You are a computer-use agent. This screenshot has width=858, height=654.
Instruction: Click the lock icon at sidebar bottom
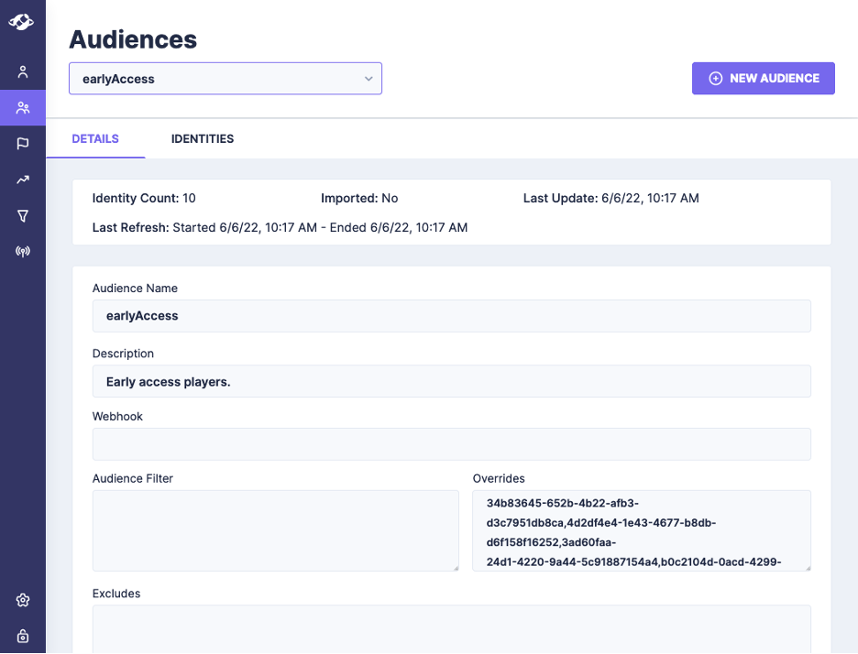23,636
